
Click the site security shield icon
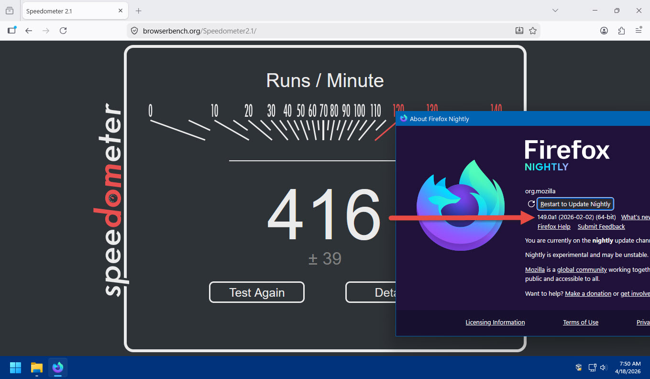134,31
